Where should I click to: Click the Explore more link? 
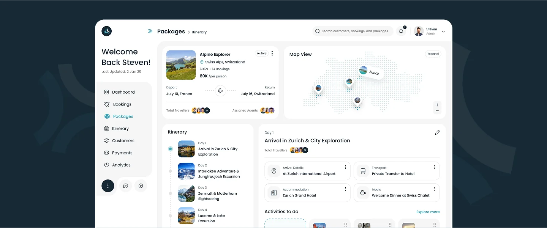tap(428, 212)
